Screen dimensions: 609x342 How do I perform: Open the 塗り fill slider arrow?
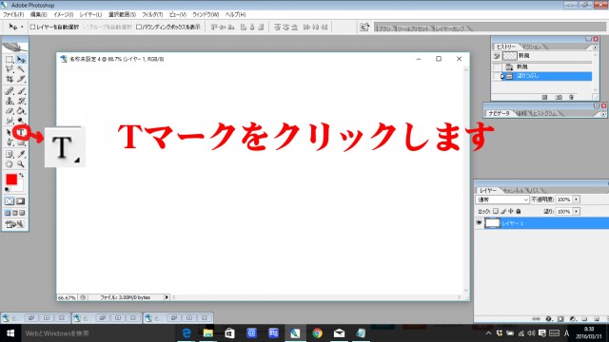pos(577,211)
